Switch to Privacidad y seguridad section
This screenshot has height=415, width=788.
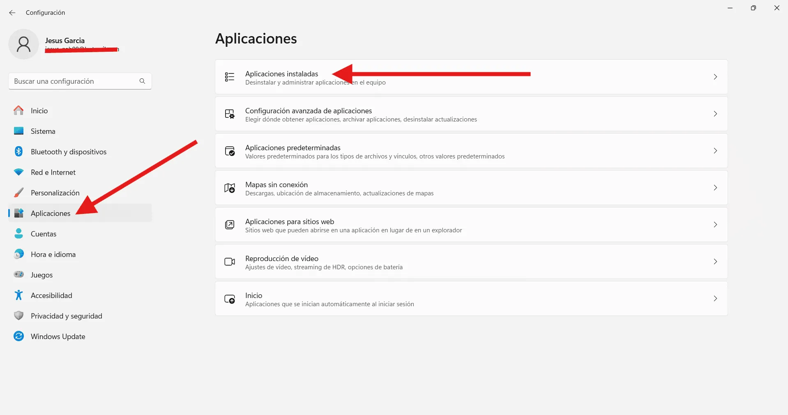[x=66, y=316]
